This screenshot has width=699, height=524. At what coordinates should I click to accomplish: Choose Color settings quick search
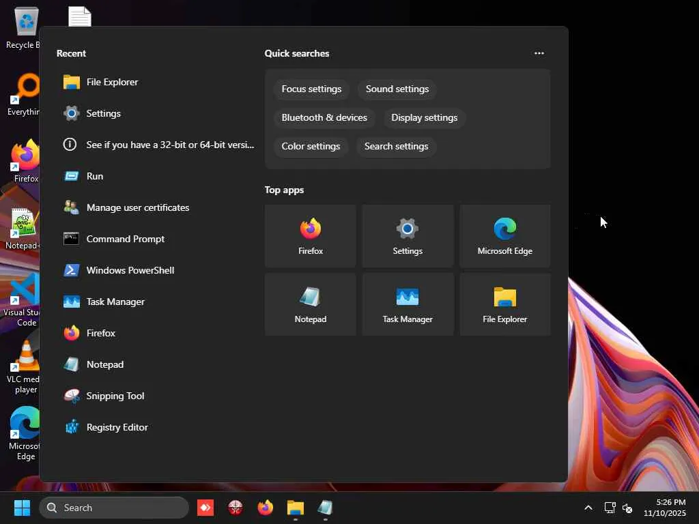311,146
